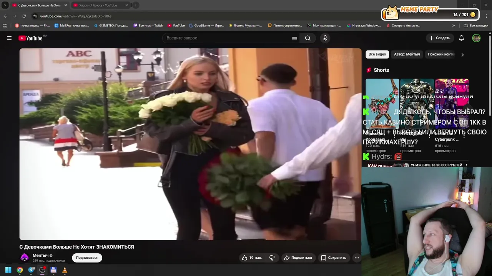The image size is (492, 276).
Task: Open the 'УНИЖЕНИЕ за 30.000 РУБЛЕЙ' video title
Action: (436, 165)
